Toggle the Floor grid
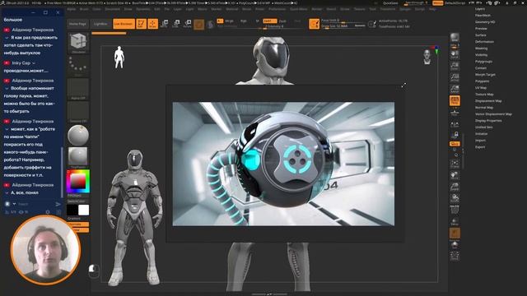Screen dimensions: 527x296 tap(455, 113)
